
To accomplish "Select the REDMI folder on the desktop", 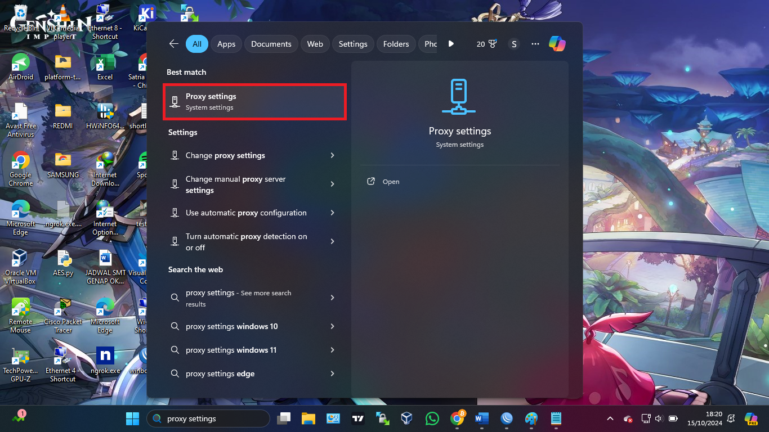I will (63, 116).
